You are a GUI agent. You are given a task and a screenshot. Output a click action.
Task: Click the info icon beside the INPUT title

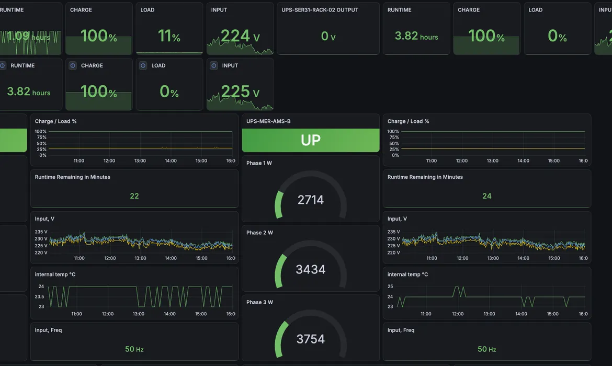coord(213,65)
